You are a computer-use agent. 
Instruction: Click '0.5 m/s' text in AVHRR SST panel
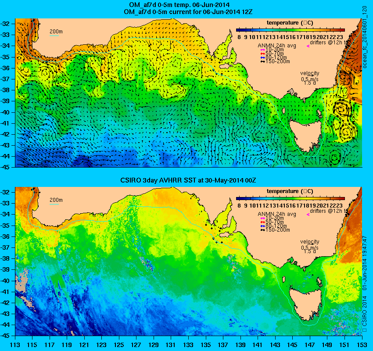click(310, 247)
